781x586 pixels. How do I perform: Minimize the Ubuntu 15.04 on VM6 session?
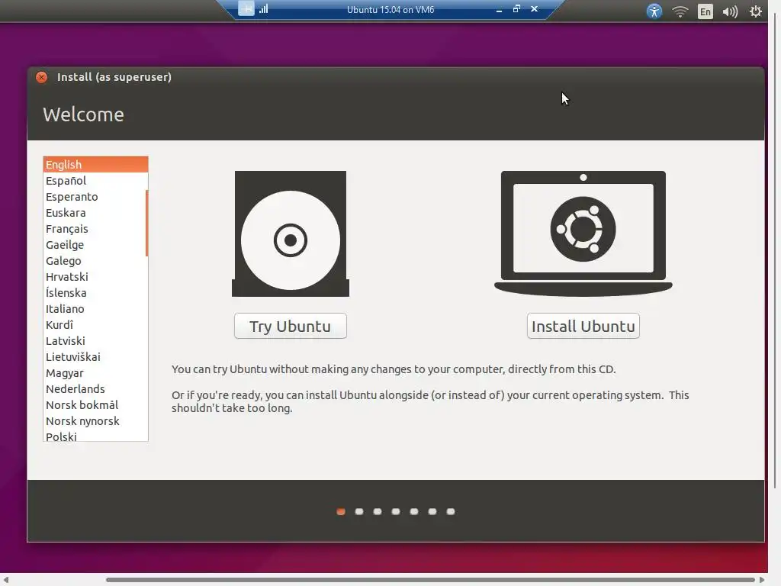(499, 9)
